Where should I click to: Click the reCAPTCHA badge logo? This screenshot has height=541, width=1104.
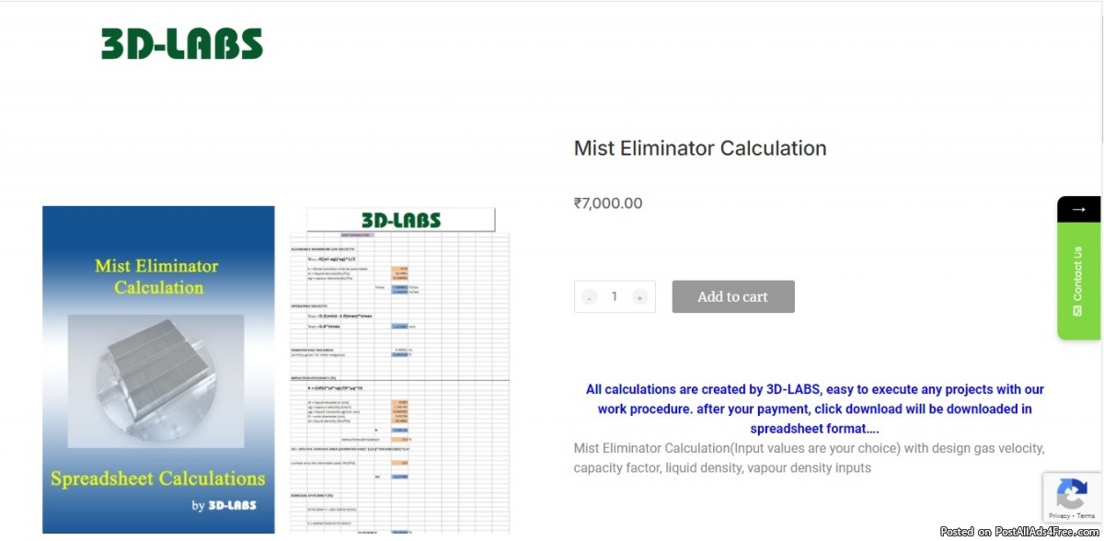pos(1072,494)
